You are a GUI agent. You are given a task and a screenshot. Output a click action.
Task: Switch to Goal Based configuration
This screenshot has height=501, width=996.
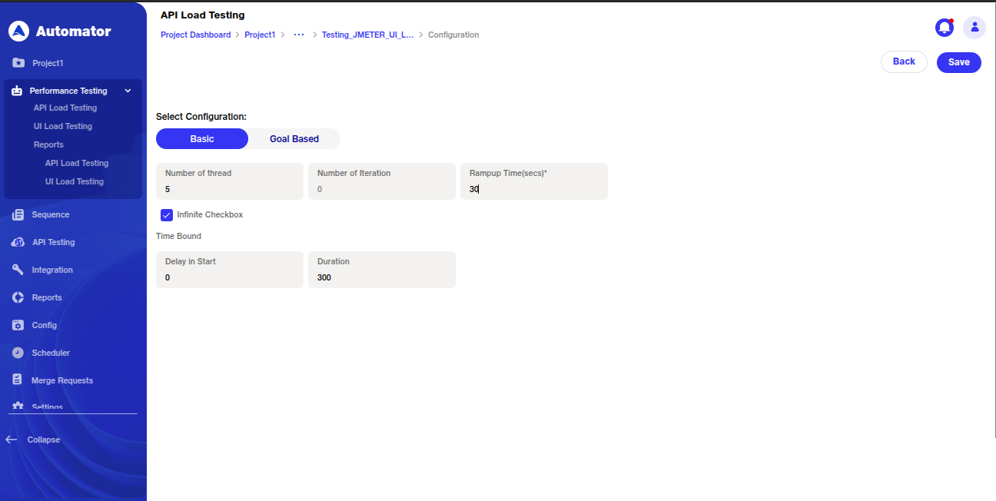(294, 139)
